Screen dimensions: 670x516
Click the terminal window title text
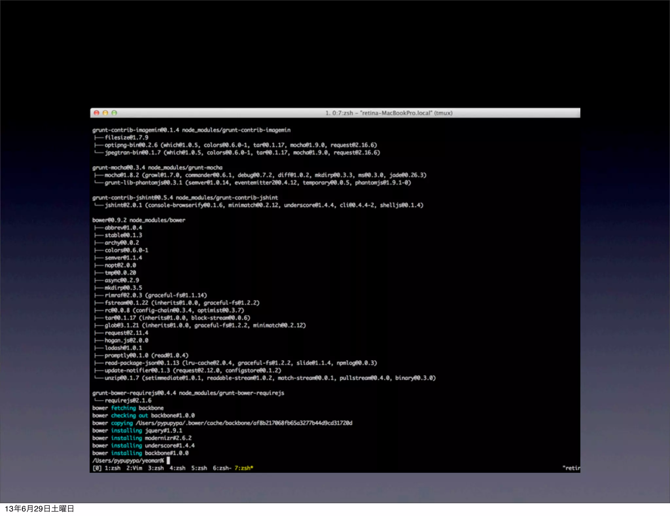389,113
